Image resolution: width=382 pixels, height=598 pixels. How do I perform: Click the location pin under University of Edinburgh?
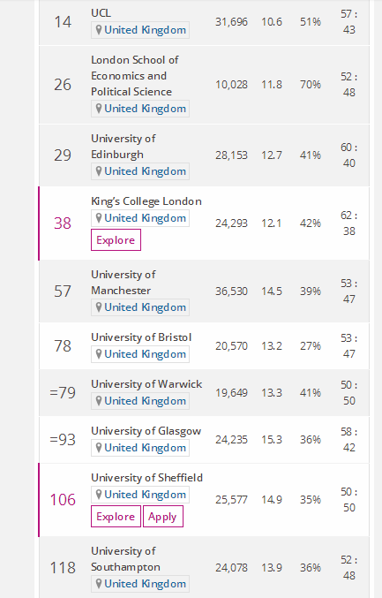[99, 170]
